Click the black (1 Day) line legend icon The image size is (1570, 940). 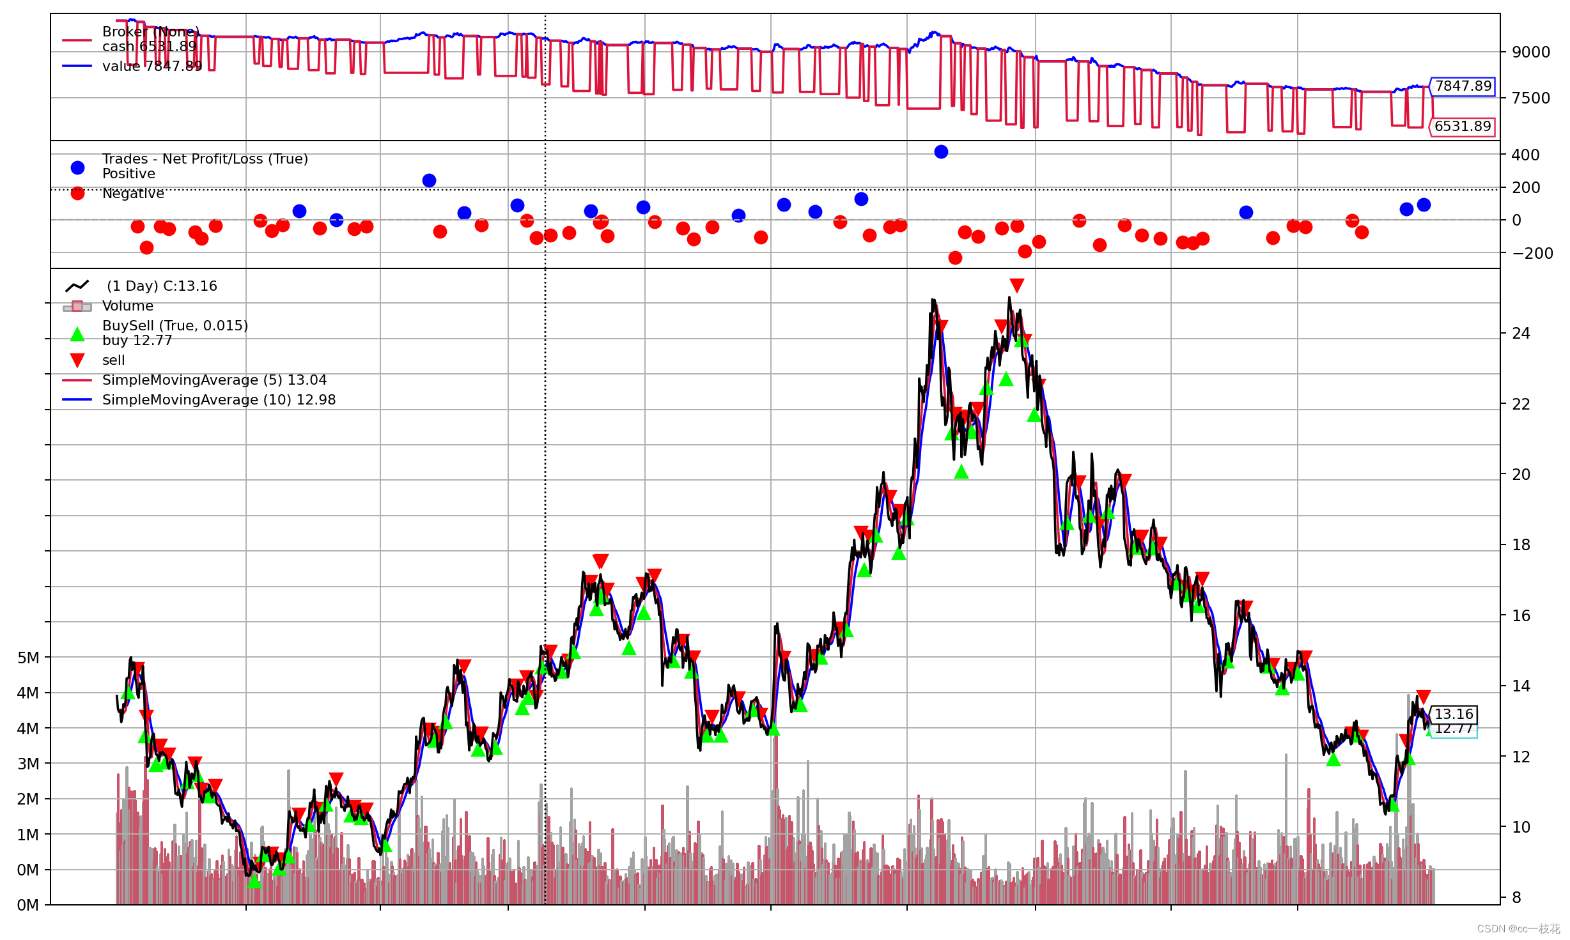[77, 286]
